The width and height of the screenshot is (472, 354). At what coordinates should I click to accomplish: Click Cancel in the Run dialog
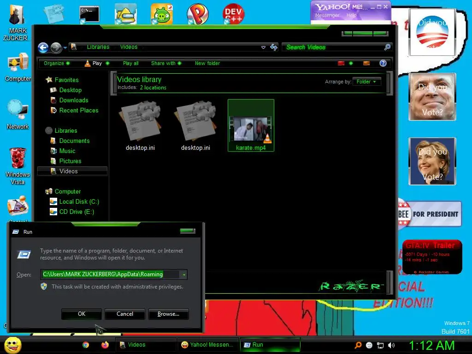click(124, 314)
